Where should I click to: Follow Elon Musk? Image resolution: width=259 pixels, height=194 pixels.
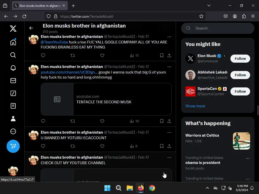240,59
